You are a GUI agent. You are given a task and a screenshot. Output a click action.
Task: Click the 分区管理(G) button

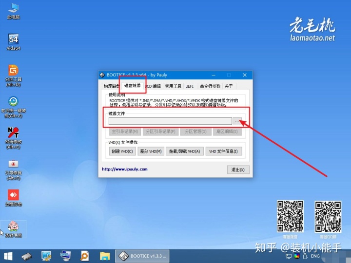195,131
